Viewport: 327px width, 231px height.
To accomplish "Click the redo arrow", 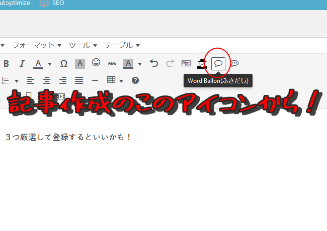I will pos(170,64).
